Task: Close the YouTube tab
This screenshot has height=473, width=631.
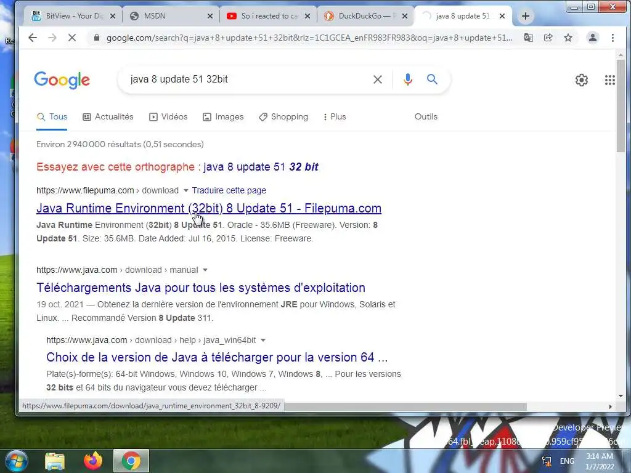Action: (307, 16)
